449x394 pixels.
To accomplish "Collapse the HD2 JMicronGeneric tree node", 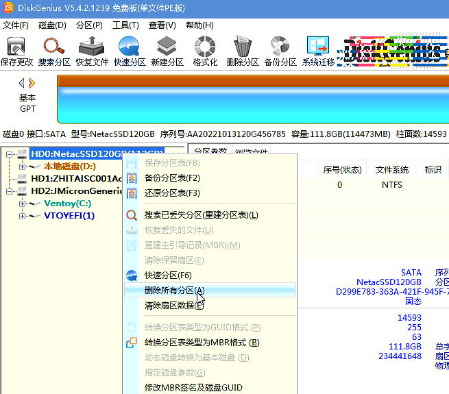I will click(9, 191).
